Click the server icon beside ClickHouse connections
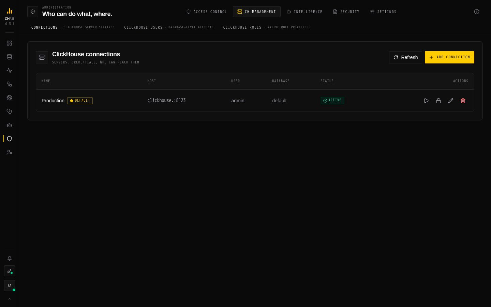The image size is (491, 307). point(42,57)
